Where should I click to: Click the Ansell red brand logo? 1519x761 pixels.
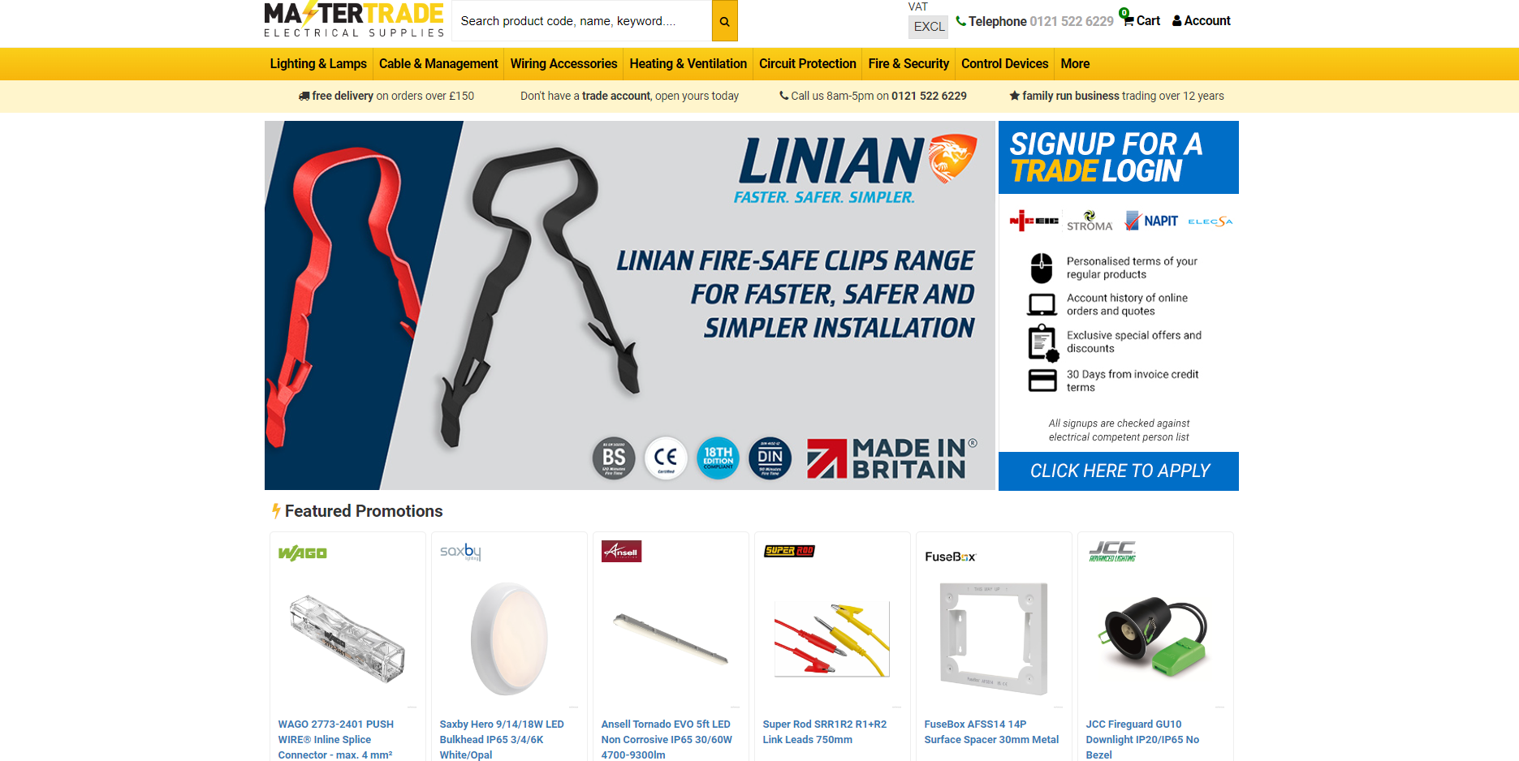(x=621, y=552)
